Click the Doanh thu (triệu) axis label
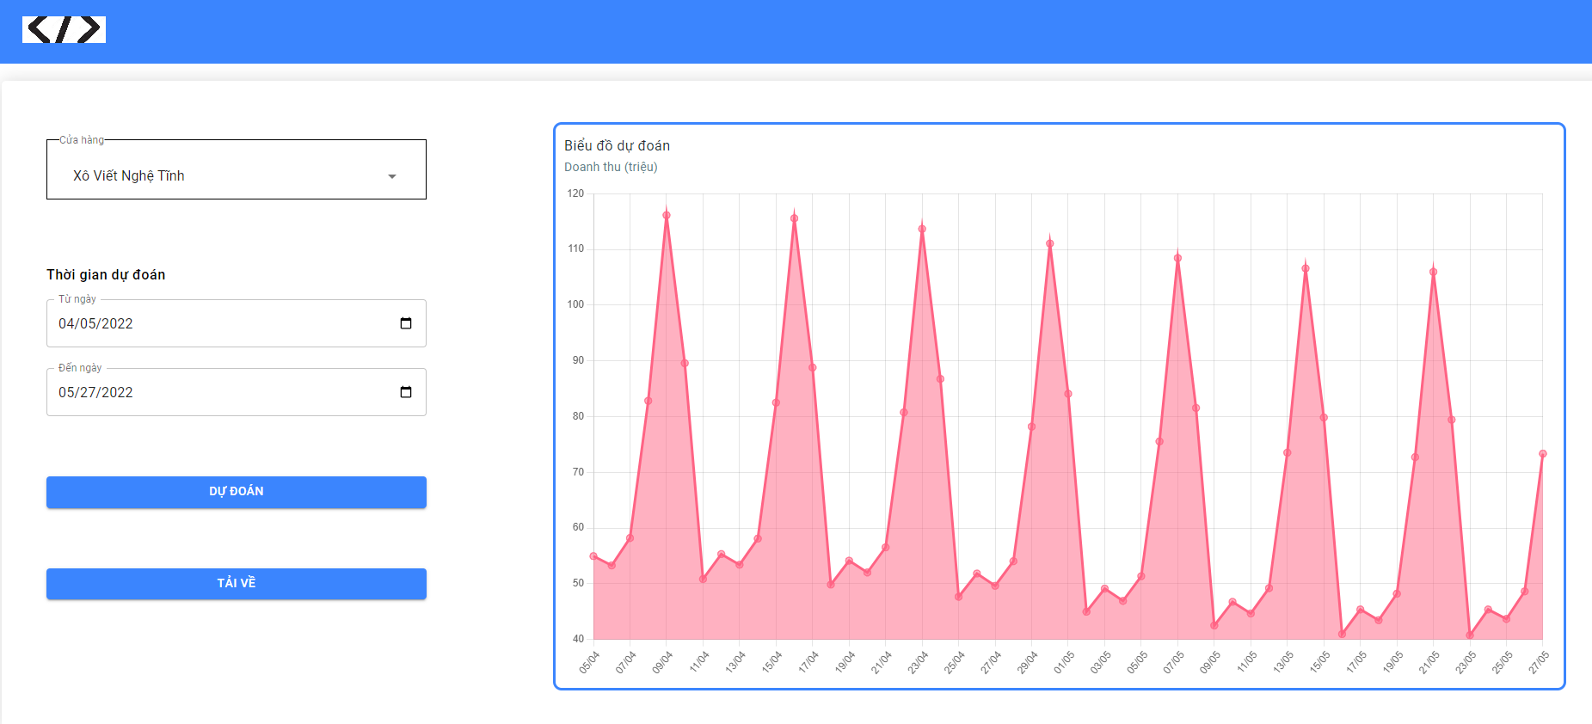 pyautogui.click(x=611, y=167)
